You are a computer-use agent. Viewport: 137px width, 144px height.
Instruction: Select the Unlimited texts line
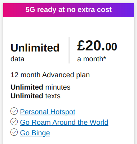point(35,96)
